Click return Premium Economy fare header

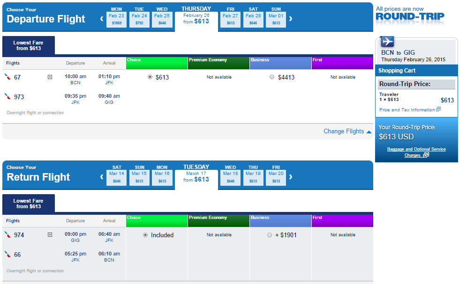click(x=218, y=221)
